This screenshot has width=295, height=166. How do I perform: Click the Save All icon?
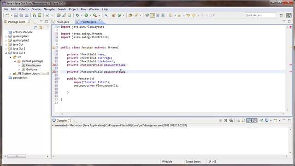click(21, 15)
